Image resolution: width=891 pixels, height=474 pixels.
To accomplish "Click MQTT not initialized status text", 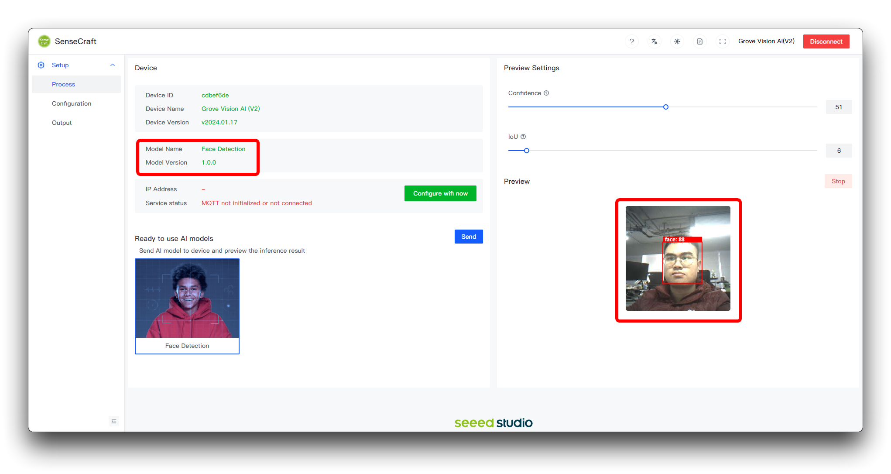I will (257, 203).
